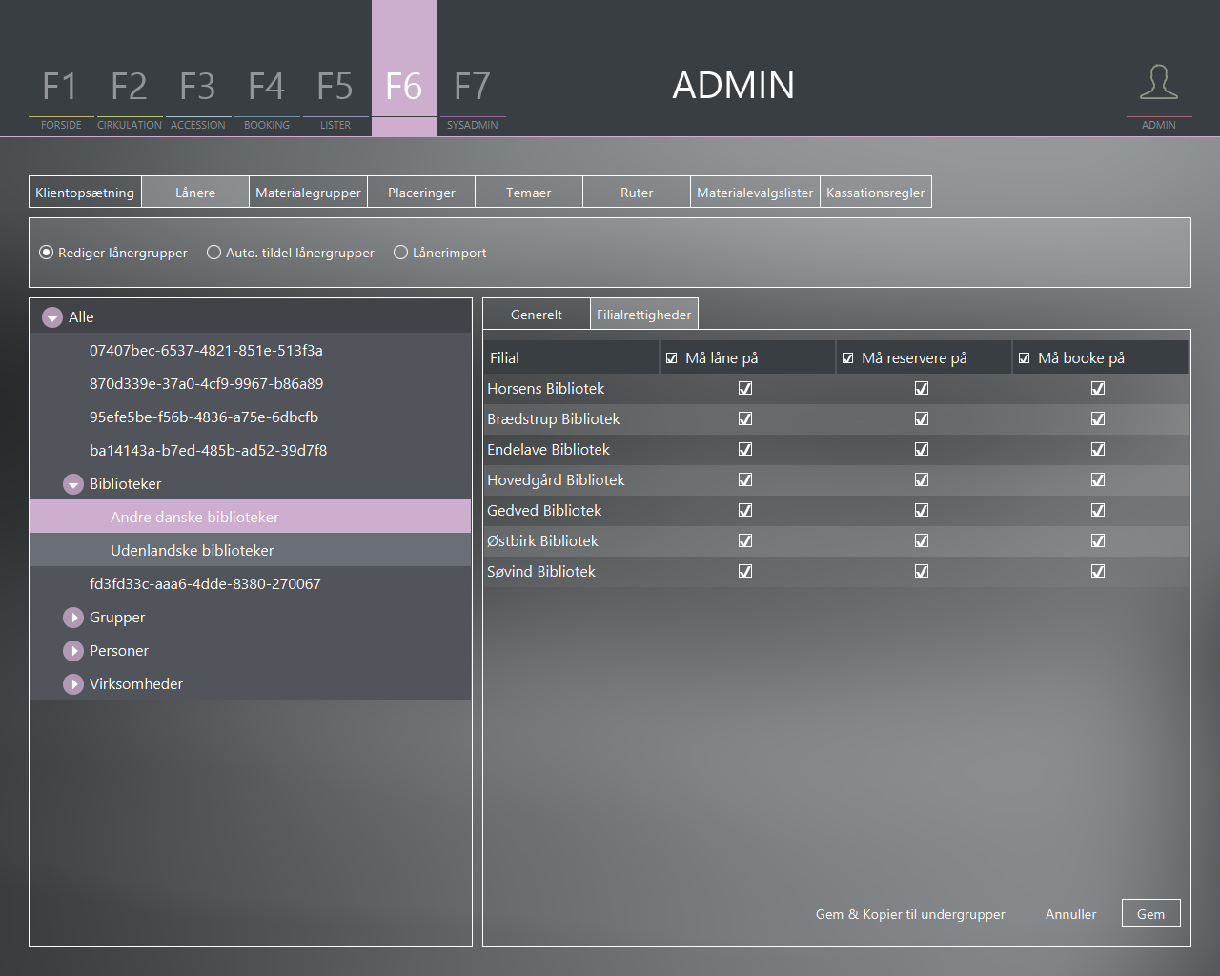
Task: Open F2 Cirkulation module
Action: [x=130, y=95]
